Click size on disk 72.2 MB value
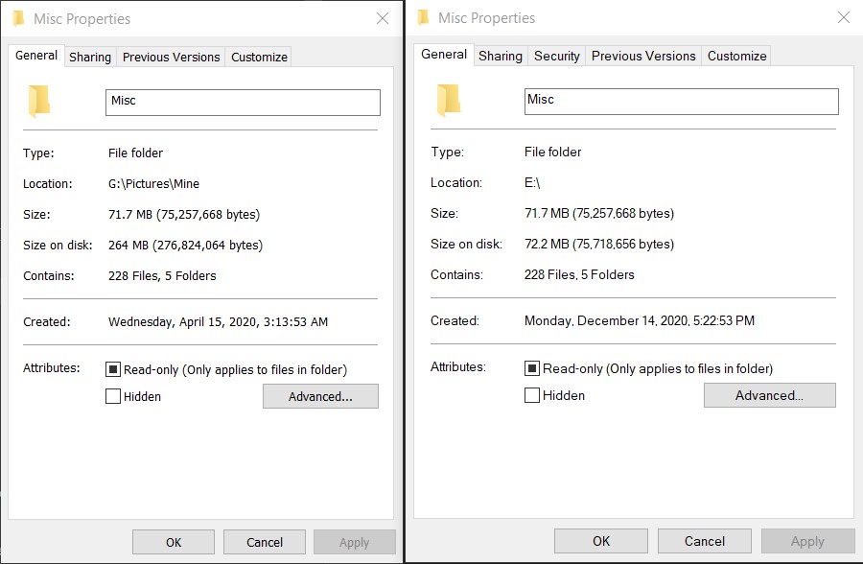Viewport: 863px width, 564px height. [599, 244]
